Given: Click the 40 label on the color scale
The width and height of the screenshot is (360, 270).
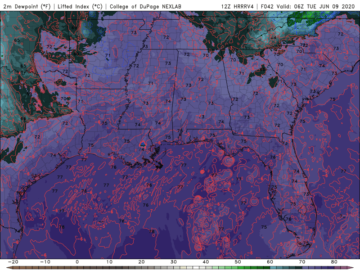Looking at the screenshot, I should 206,262.
